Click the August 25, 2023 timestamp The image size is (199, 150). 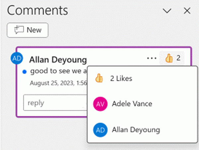56,83
